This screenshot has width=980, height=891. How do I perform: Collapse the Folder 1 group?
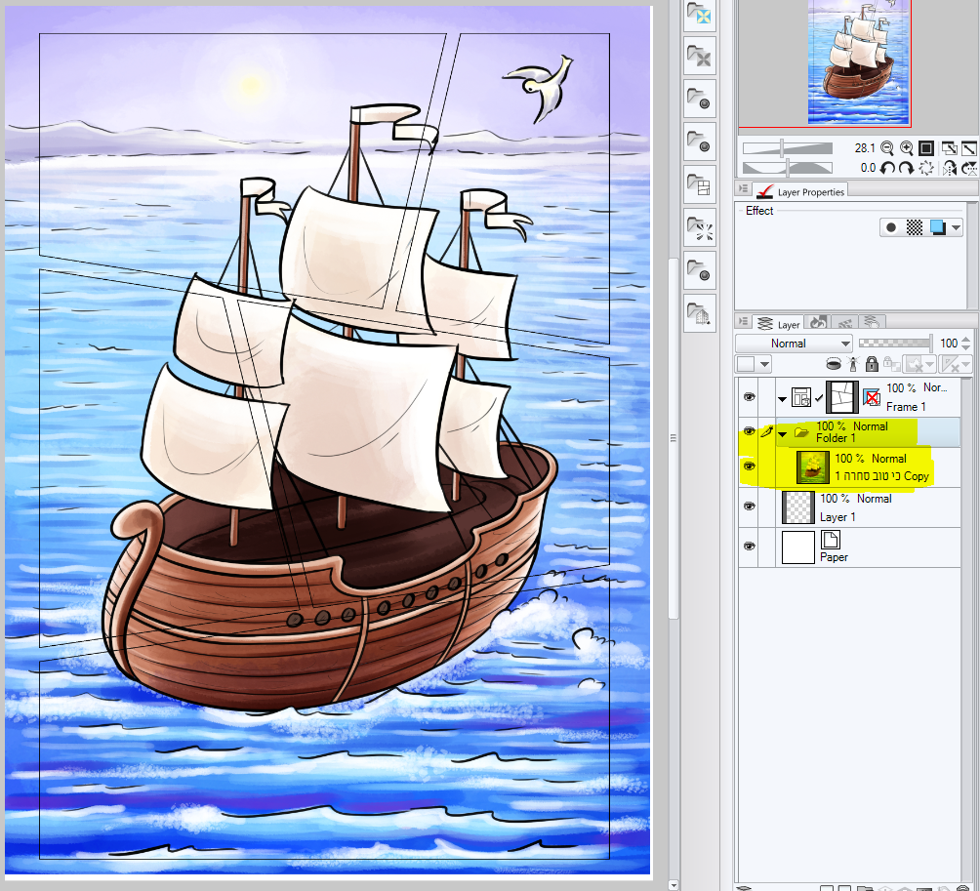[782, 432]
